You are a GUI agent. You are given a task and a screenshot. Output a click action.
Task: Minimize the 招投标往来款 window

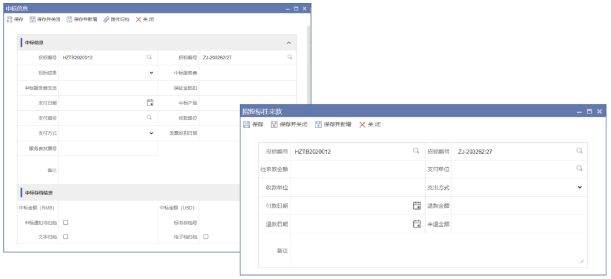[579, 112]
